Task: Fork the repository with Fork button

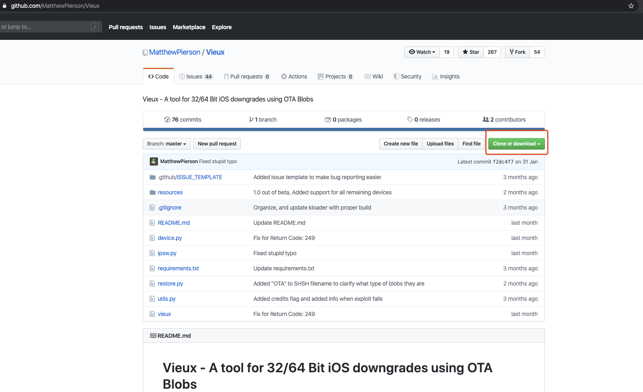Action: click(517, 52)
